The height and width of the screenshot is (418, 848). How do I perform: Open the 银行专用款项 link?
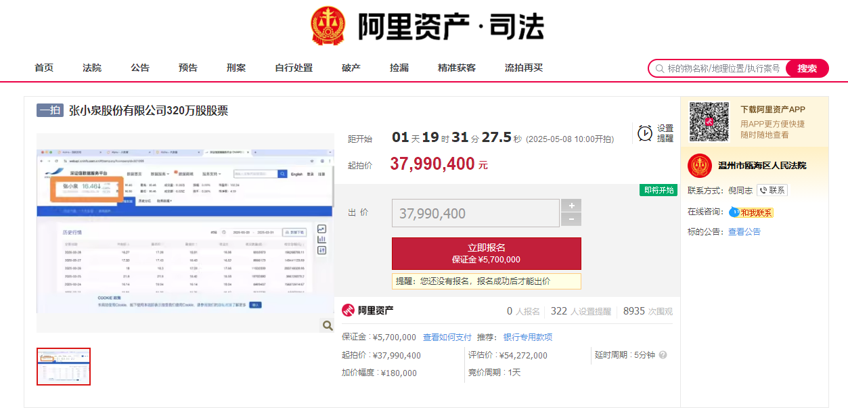click(x=528, y=337)
